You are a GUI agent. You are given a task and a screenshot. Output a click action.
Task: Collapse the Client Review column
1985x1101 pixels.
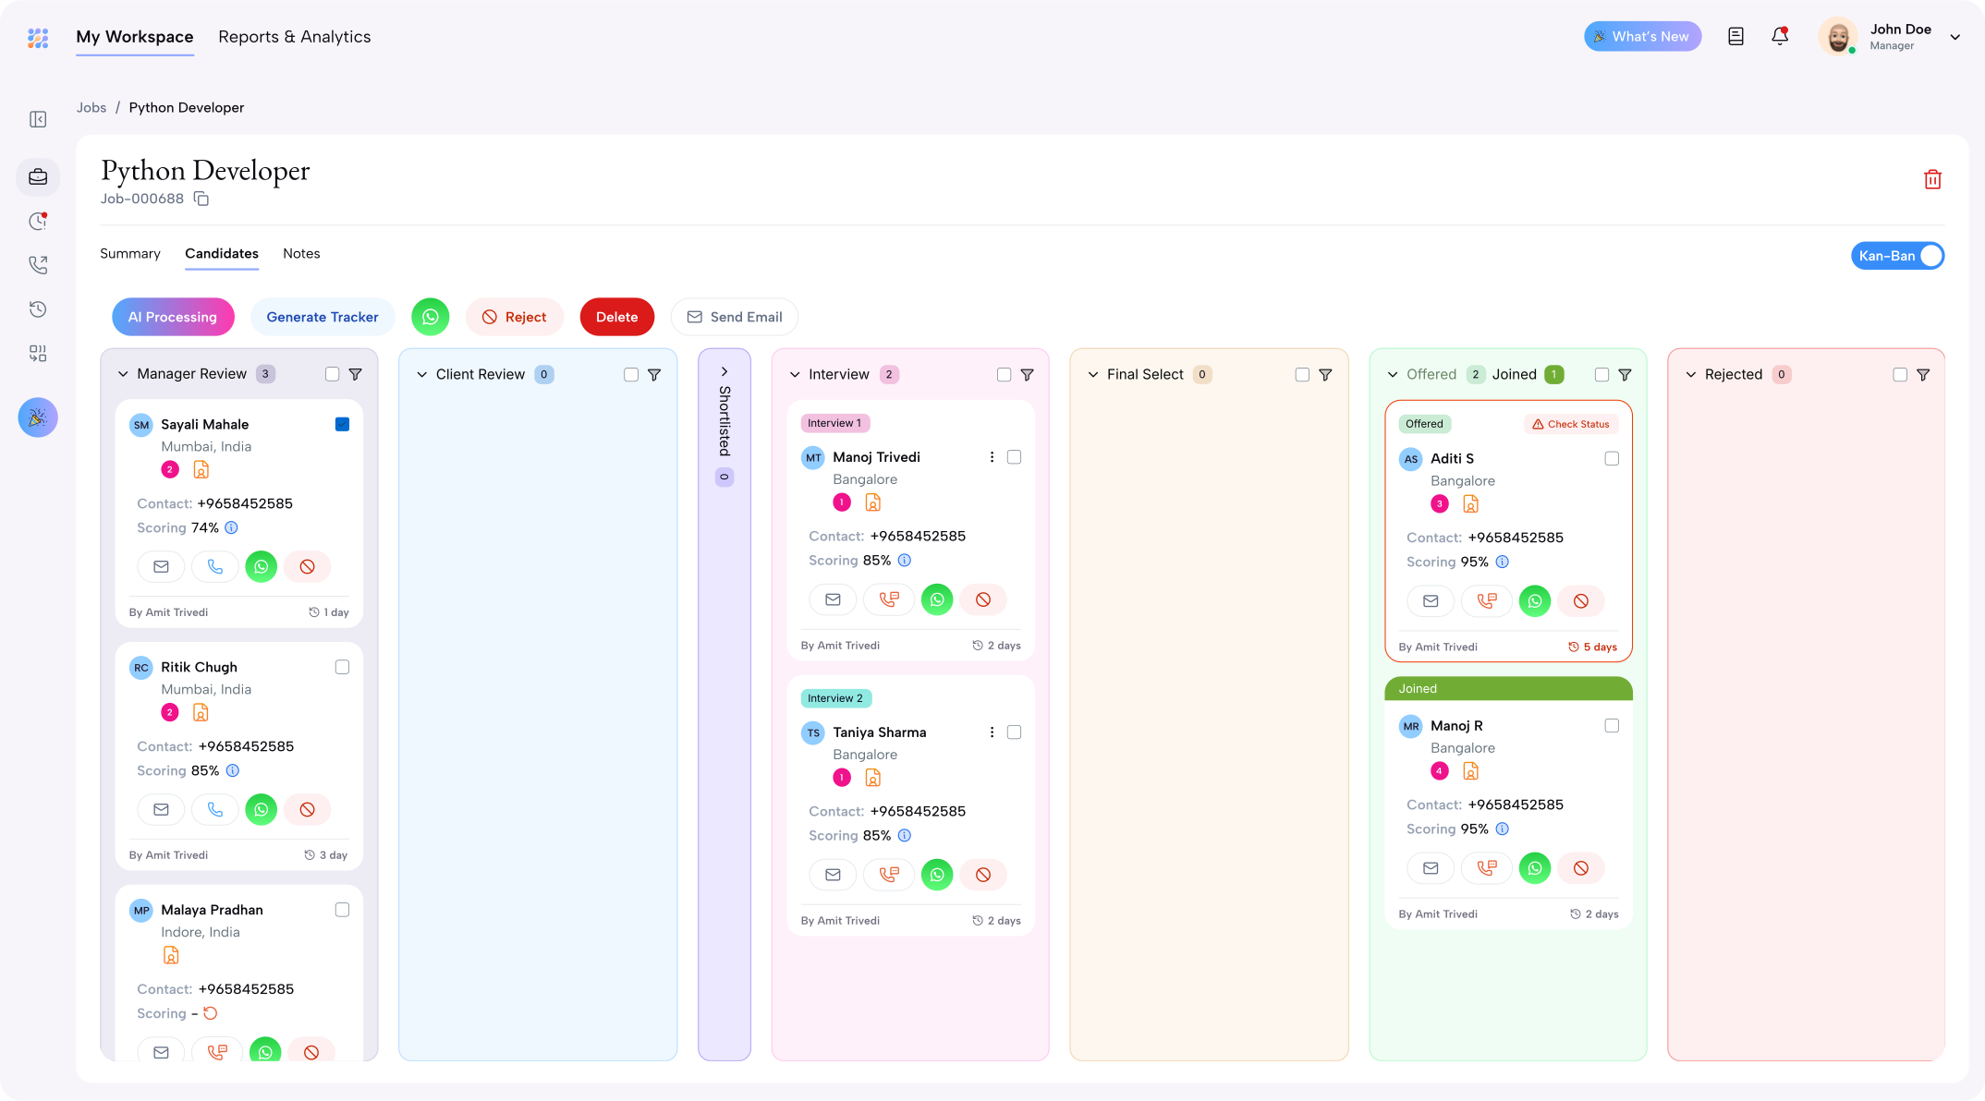pyautogui.click(x=421, y=375)
